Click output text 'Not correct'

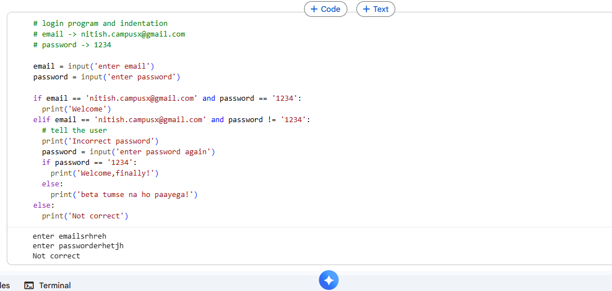[56, 256]
